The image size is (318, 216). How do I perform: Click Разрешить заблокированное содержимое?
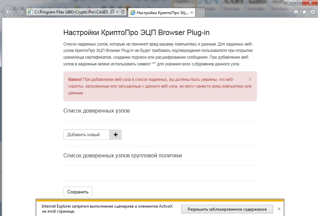[x=227, y=209]
